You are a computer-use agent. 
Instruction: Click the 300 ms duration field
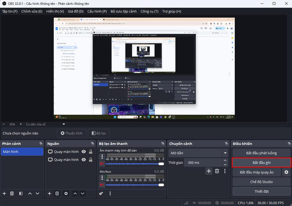pyautogui.click(x=203, y=163)
